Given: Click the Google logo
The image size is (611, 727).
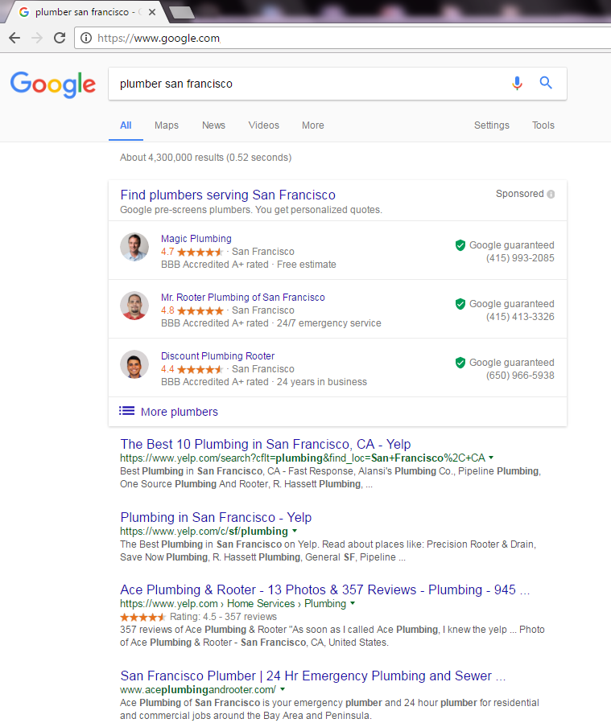Looking at the screenshot, I should click(x=53, y=84).
